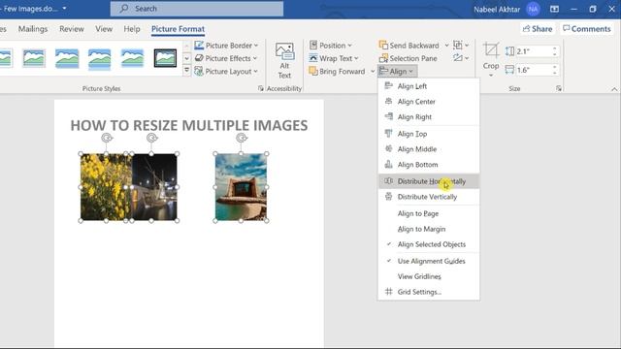
Task: Select the adobe building image
Action: click(241, 187)
